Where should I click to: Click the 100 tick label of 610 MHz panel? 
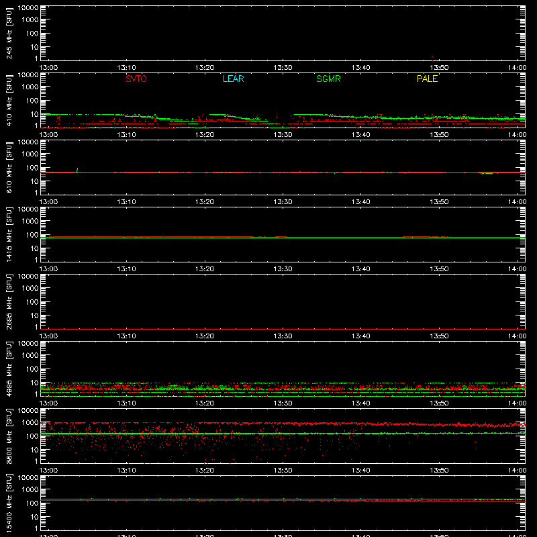click(32, 168)
